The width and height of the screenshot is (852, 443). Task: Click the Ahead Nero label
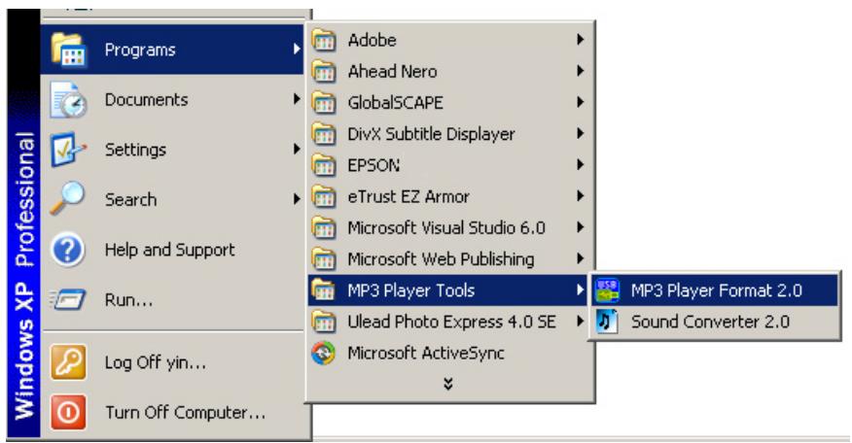tap(392, 72)
